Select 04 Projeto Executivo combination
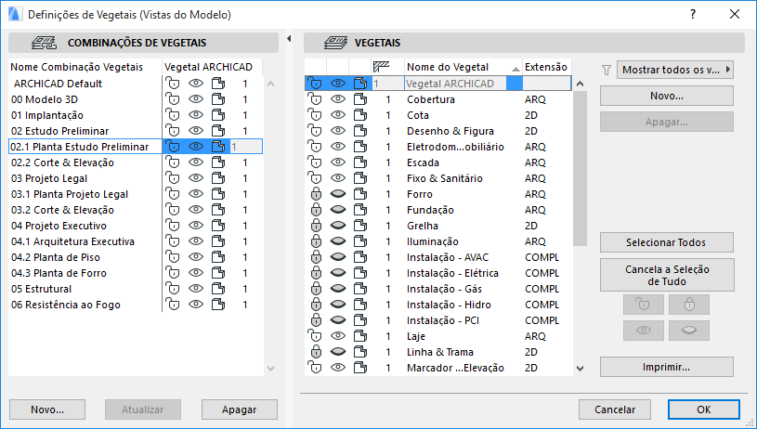Screen dimensions: 757x429 [59, 226]
